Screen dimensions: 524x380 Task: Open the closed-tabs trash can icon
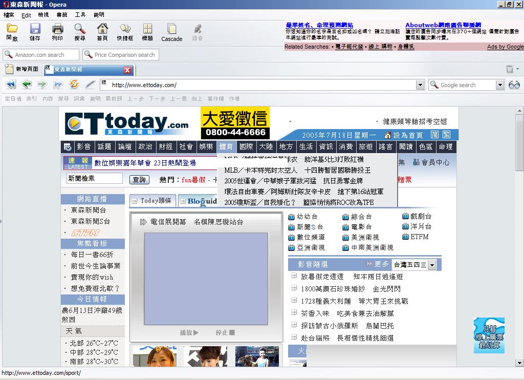(510, 69)
